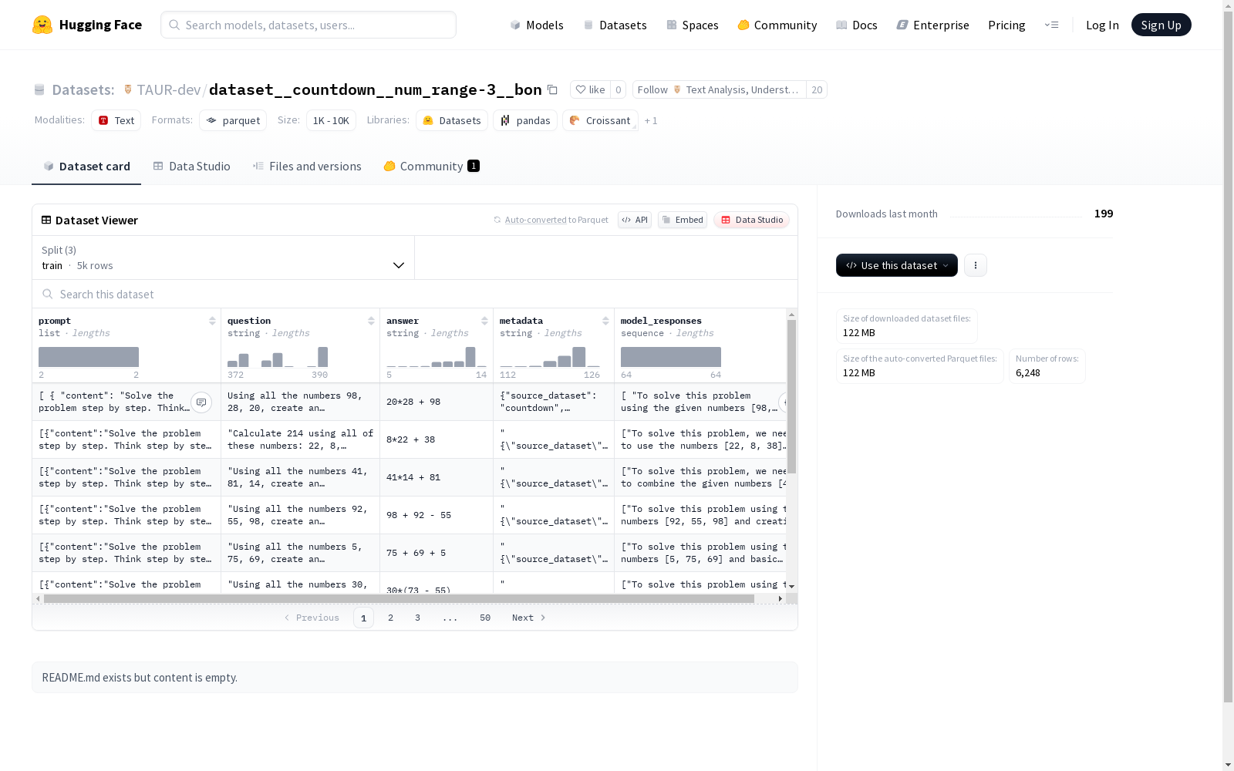
Task: Select the parquet format tag
Action: [x=233, y=120]
